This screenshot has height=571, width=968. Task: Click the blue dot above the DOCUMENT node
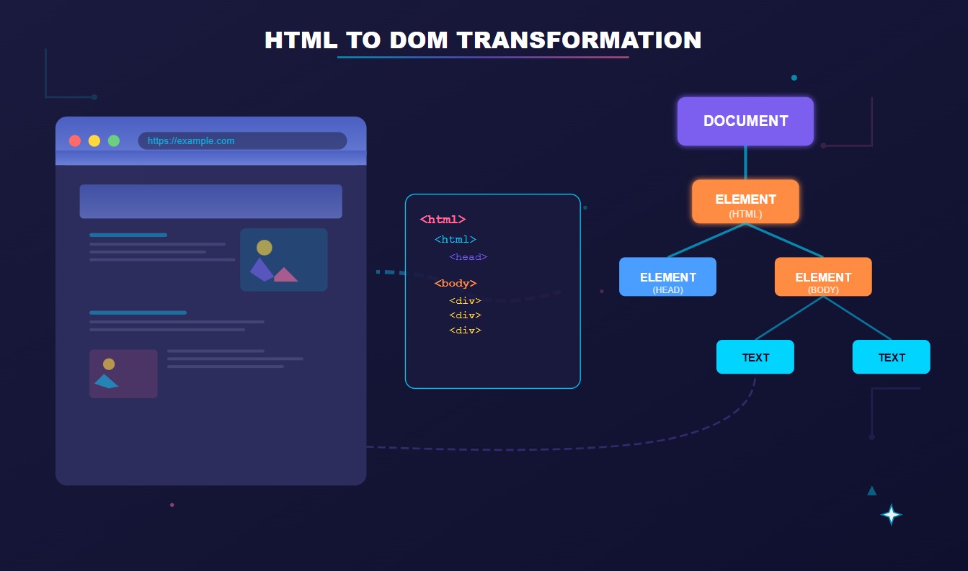[794, 78]
